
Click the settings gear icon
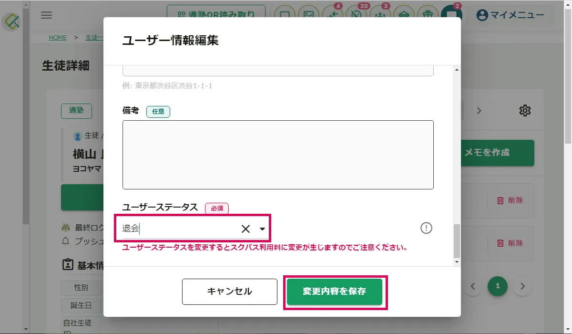[x=525, y=111]
